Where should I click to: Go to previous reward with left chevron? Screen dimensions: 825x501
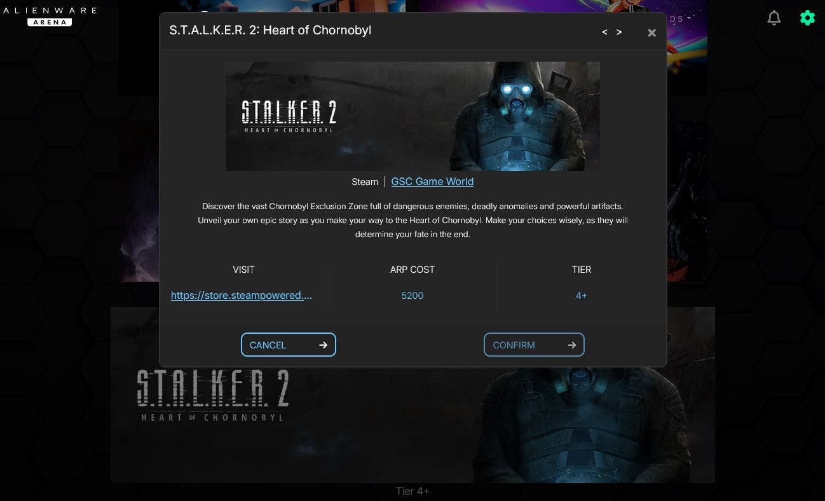point(604,32)
